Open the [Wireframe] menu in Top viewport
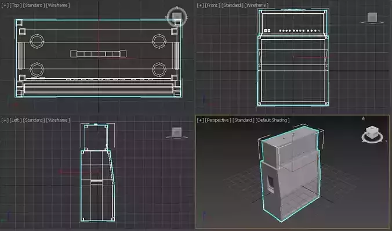This screenshot has height=231, width=392. point(58,5)
